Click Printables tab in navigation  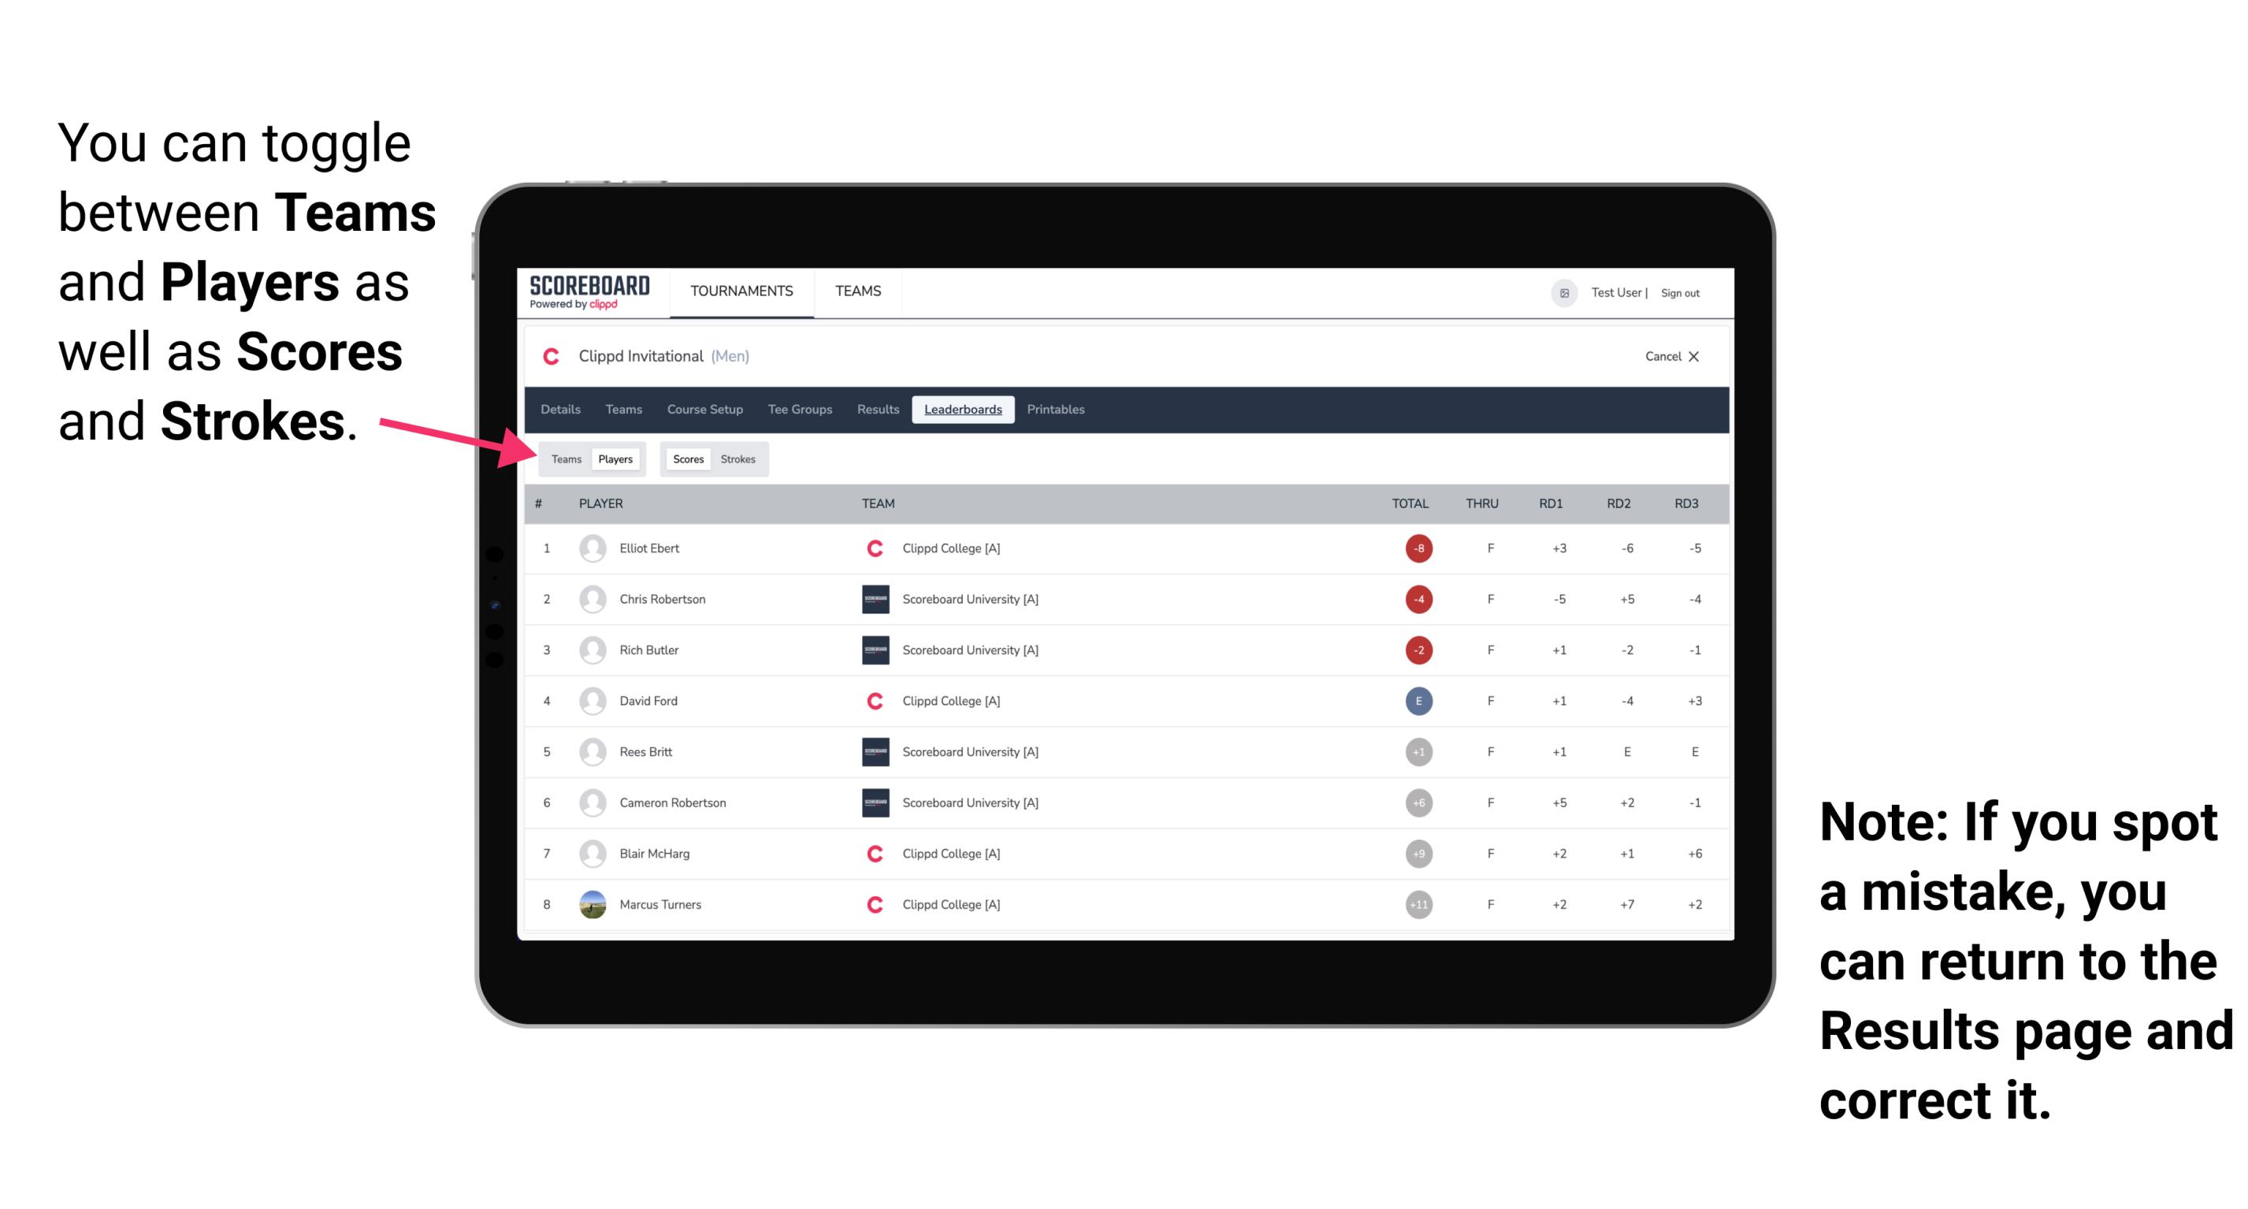tap(1058, 410)
